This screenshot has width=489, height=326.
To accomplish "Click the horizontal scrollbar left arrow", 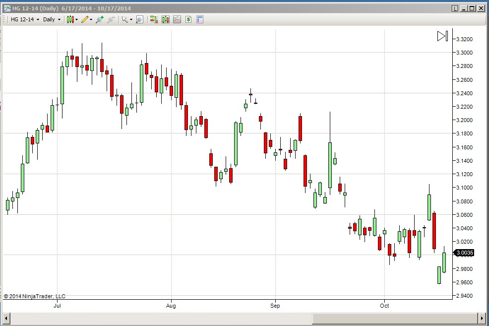I will pyautogui.click(x=6, y=319).
